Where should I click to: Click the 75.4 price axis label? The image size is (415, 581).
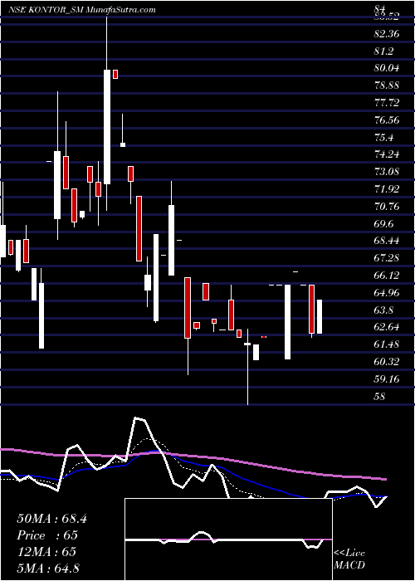coord(383,138)
